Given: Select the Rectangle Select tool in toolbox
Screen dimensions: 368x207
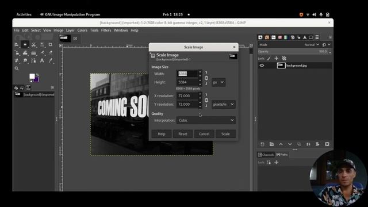Looking at the screenshot, I should (x=25, y=44).
